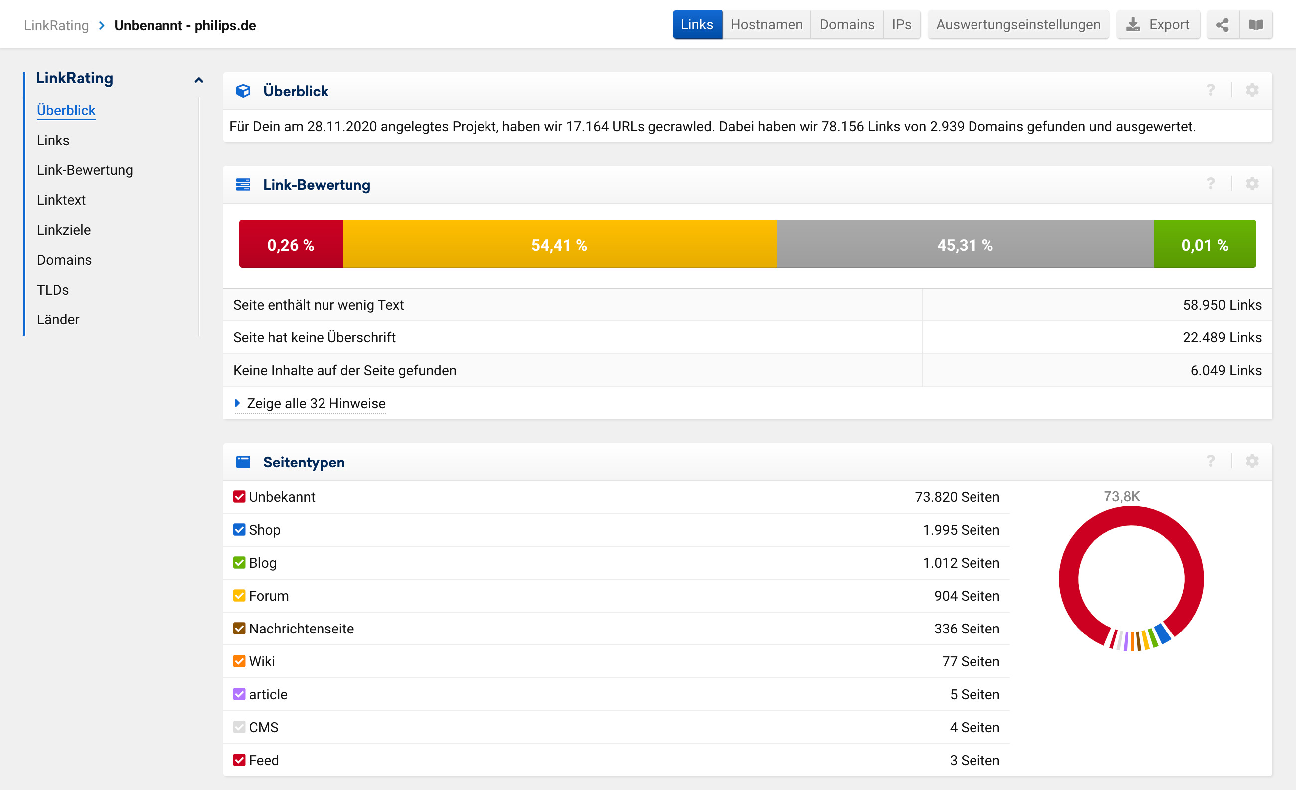Enable the CMS page type checkbox
Viewport: 1296px width, 790px height.
pos(239,727)
